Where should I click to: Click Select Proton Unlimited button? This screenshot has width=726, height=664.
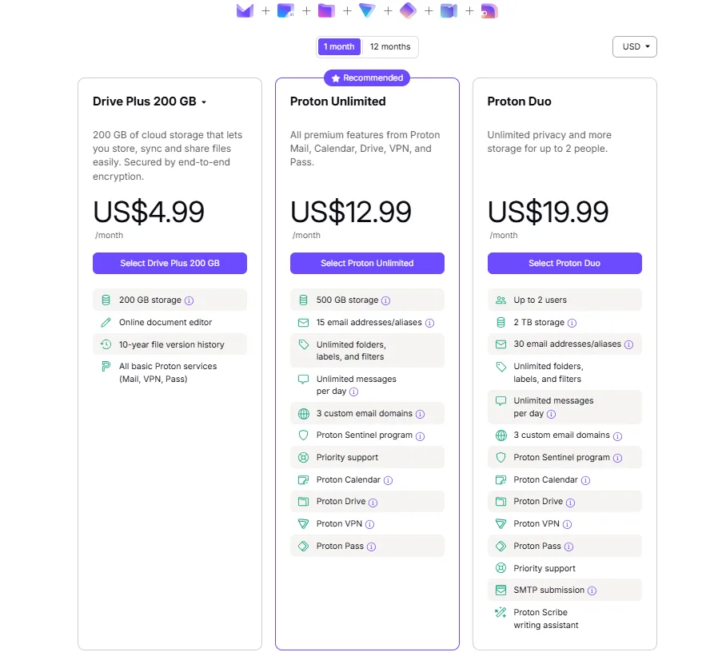pos(367,263)
